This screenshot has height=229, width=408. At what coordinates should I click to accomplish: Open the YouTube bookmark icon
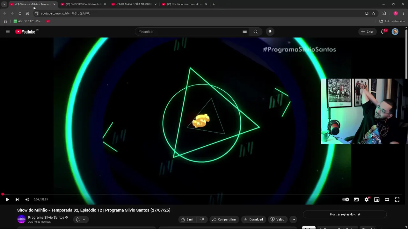coord(48,21)
